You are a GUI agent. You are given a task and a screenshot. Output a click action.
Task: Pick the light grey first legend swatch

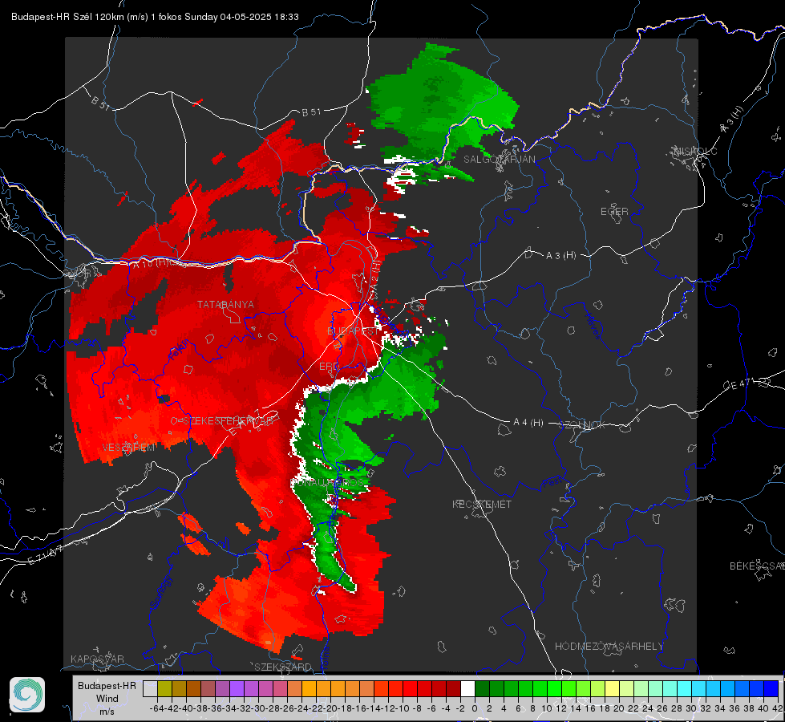point(150,688)
